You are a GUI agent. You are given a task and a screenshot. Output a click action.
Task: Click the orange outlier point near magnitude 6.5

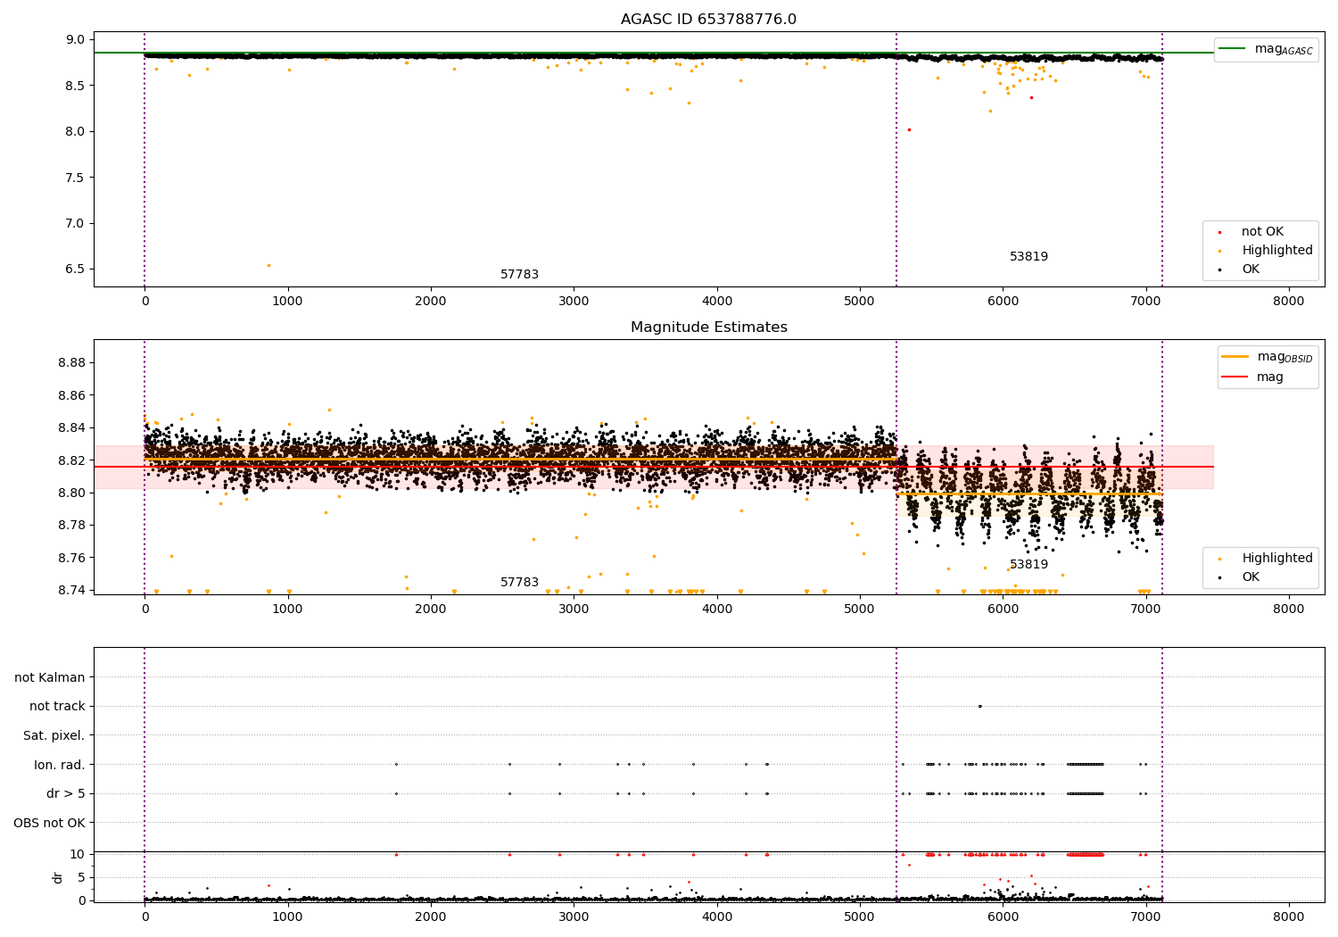(x=268, y=265)
